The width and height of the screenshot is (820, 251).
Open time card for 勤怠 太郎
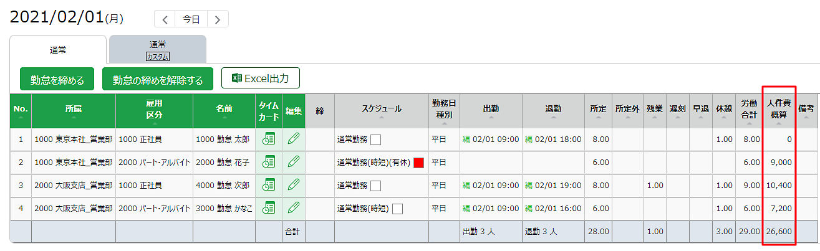coord(269,140)
